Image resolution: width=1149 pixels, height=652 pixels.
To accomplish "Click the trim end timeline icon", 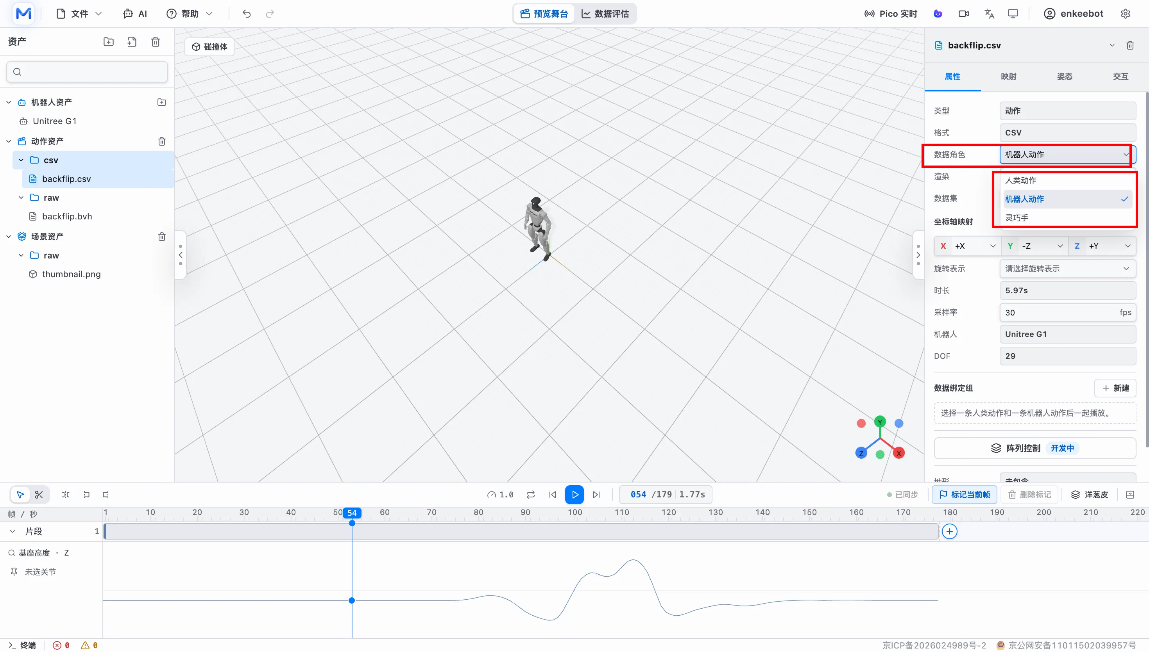I will [x=106, y=494].
